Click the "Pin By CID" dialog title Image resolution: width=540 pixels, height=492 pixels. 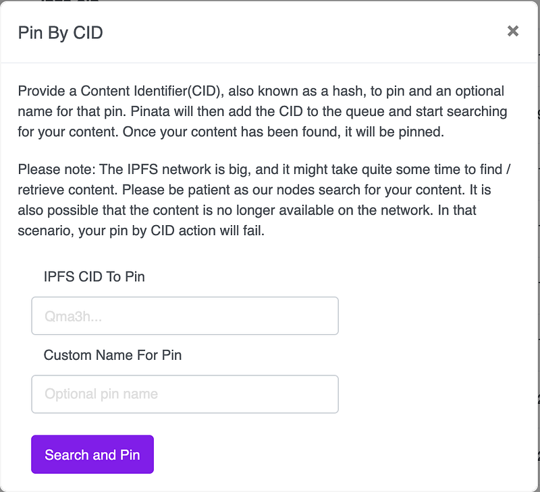(61, 32)
